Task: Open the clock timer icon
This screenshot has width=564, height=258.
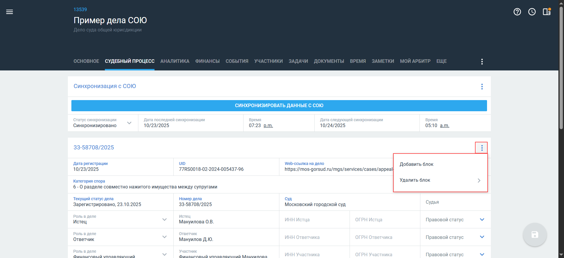Action: (x=532, y=12)
